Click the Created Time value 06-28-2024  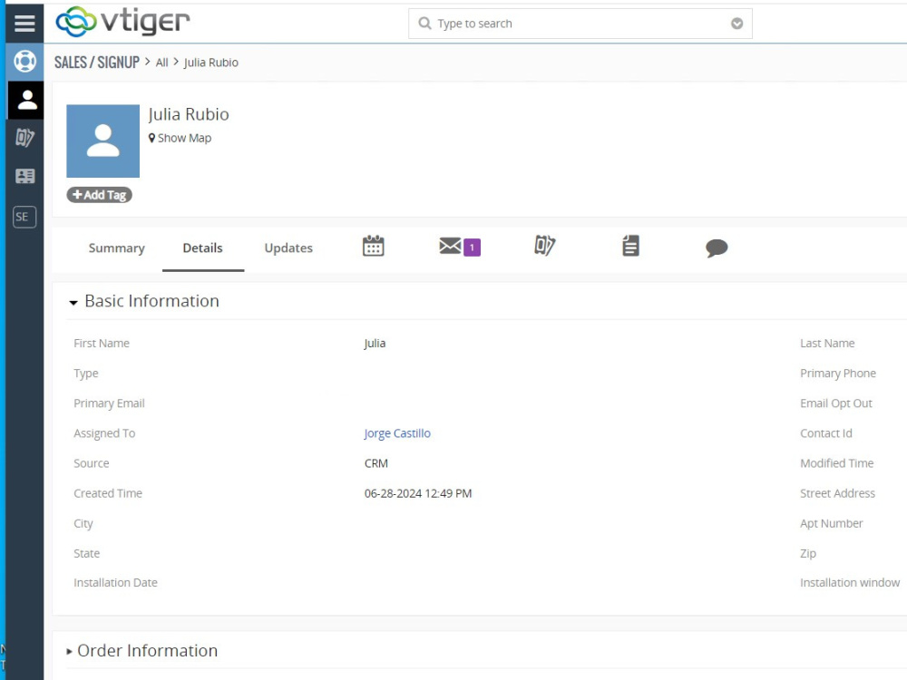pyautogui.click(x=418, y=494)
